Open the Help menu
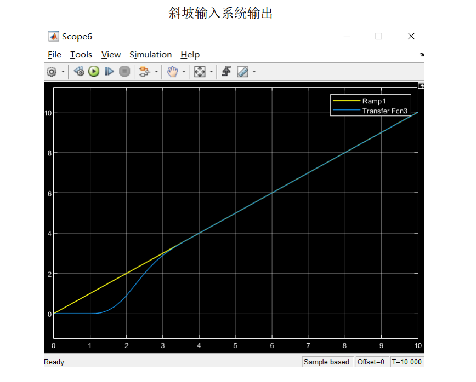The height and width of the screenshot is (382, 476). tap(190, 55)
